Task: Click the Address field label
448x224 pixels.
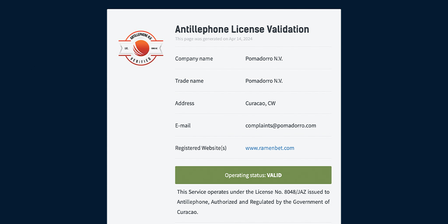Action: tap(185, 103)
